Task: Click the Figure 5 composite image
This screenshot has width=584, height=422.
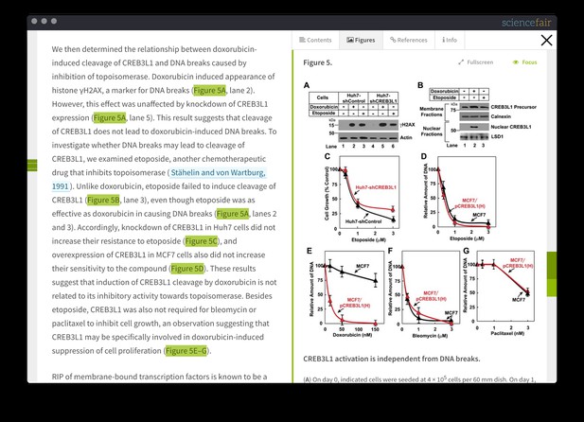Action: click(x=420, y=210)
